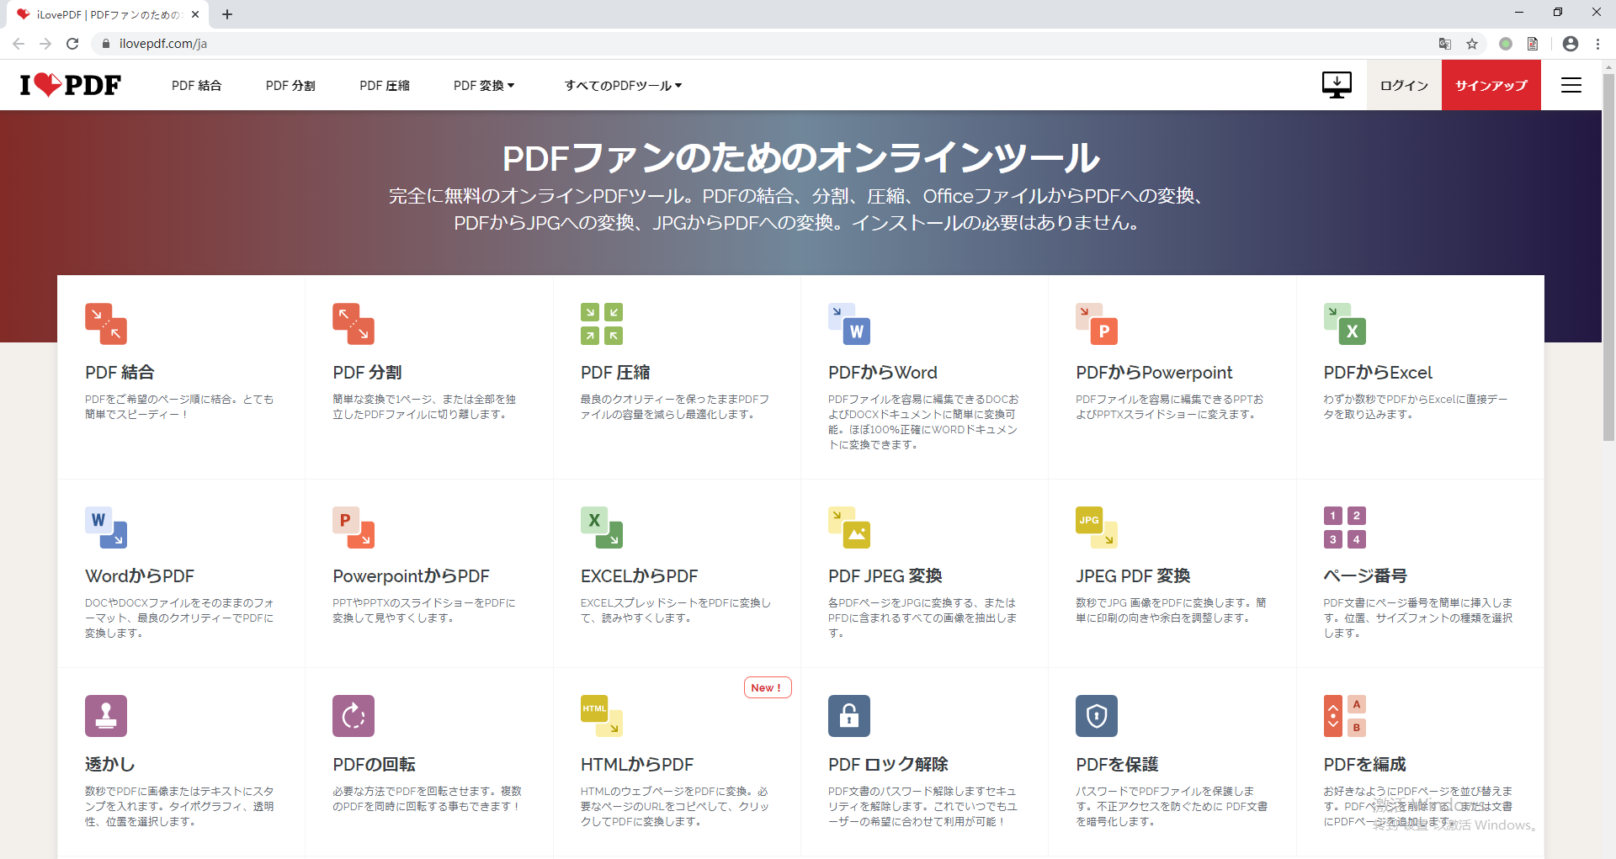
Task: Click the forward navigation arrow
Action: (x=45, y=44)
